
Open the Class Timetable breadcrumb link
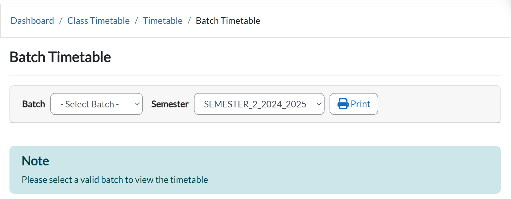(x=98, y=21)
